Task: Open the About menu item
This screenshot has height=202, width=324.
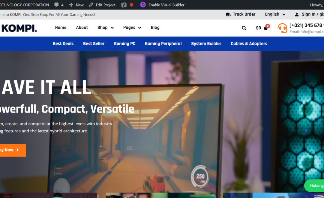Action: [82, 28]
